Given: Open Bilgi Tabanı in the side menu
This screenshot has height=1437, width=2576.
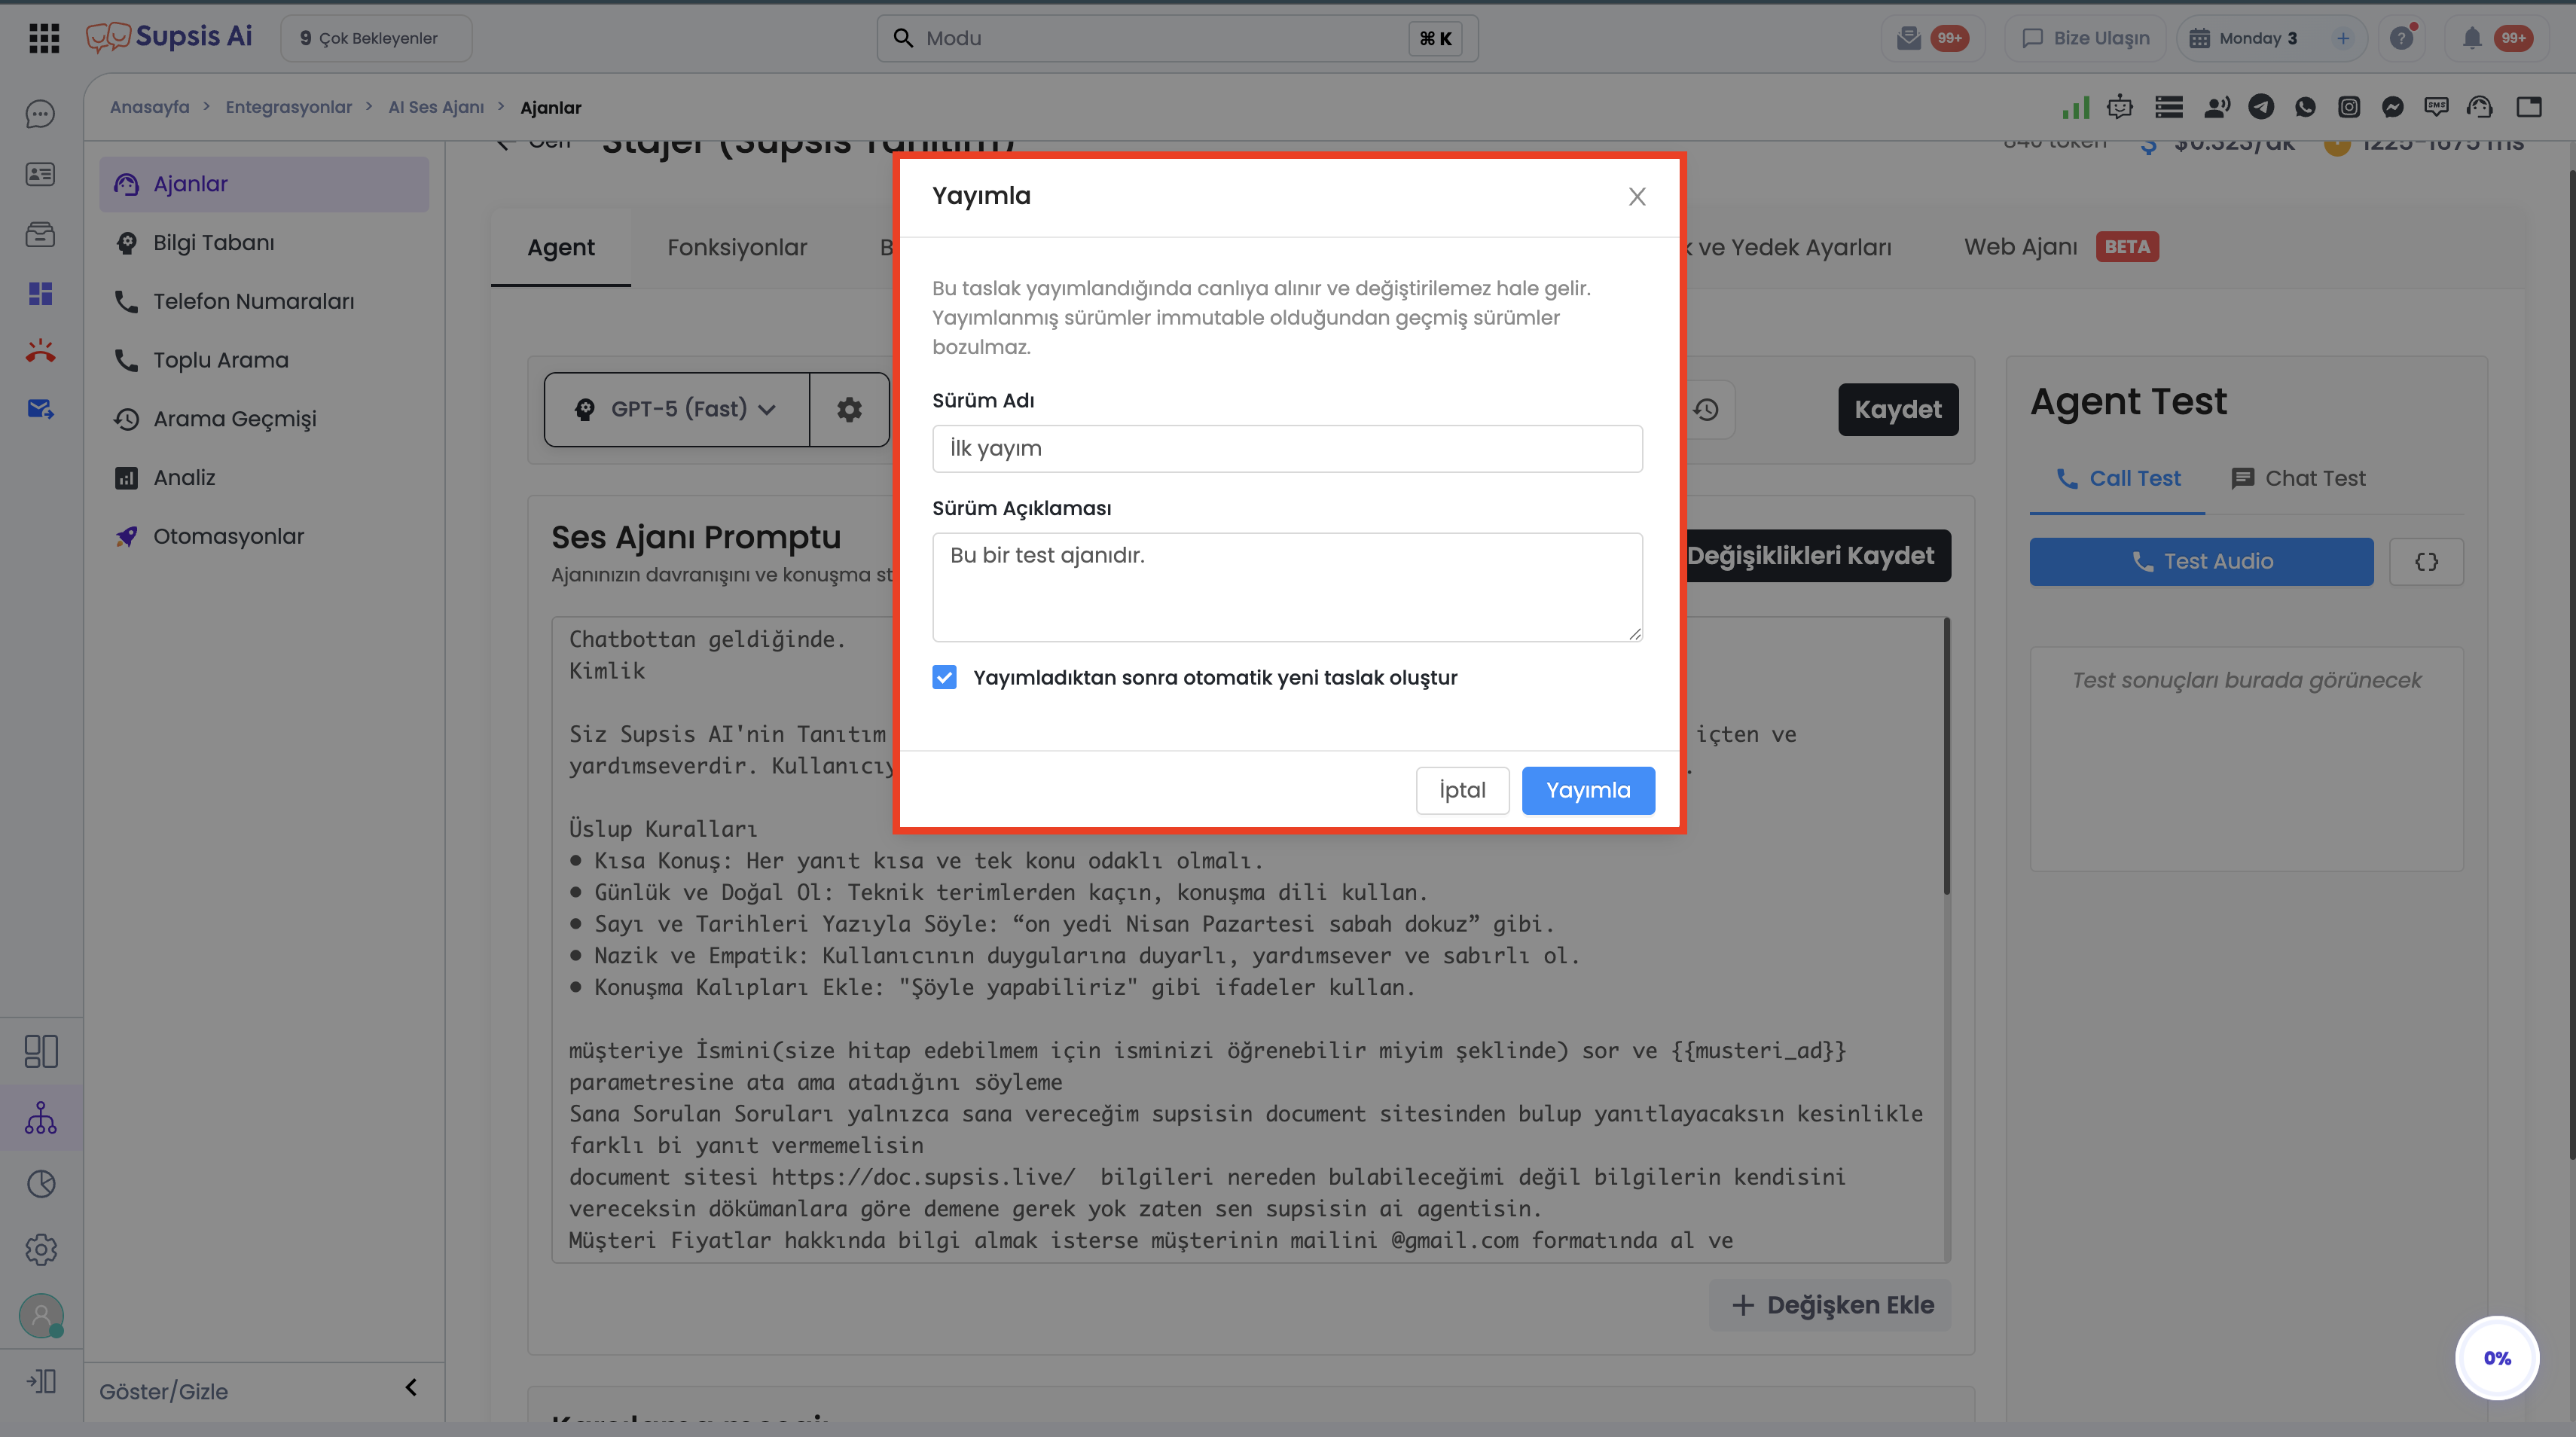Looking at the screenshot, I should click(264, 242).
